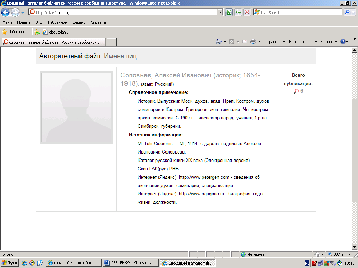358x268 pixels.
Task: Click the RU language indicator in tray
Action: click(x=307, y=263)
